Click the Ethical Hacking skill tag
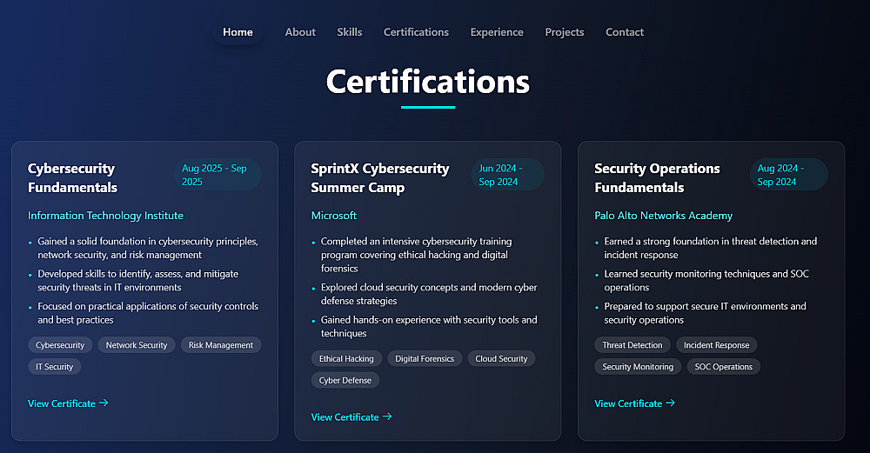The width and height of the screenshot is (870, 453). (346, 359)
